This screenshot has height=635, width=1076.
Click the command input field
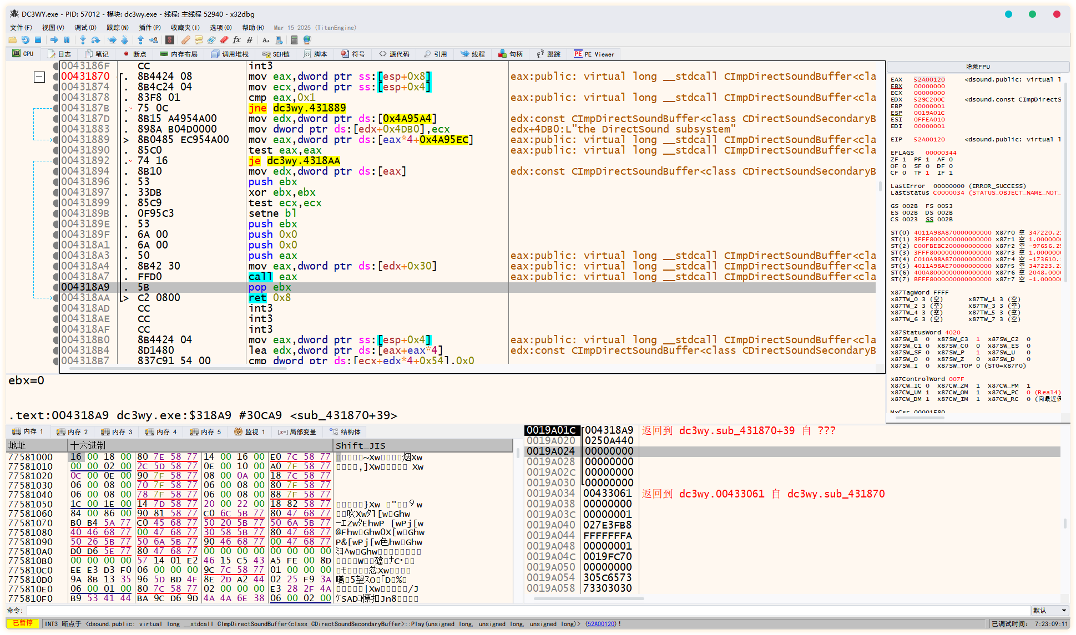point(527,611)
